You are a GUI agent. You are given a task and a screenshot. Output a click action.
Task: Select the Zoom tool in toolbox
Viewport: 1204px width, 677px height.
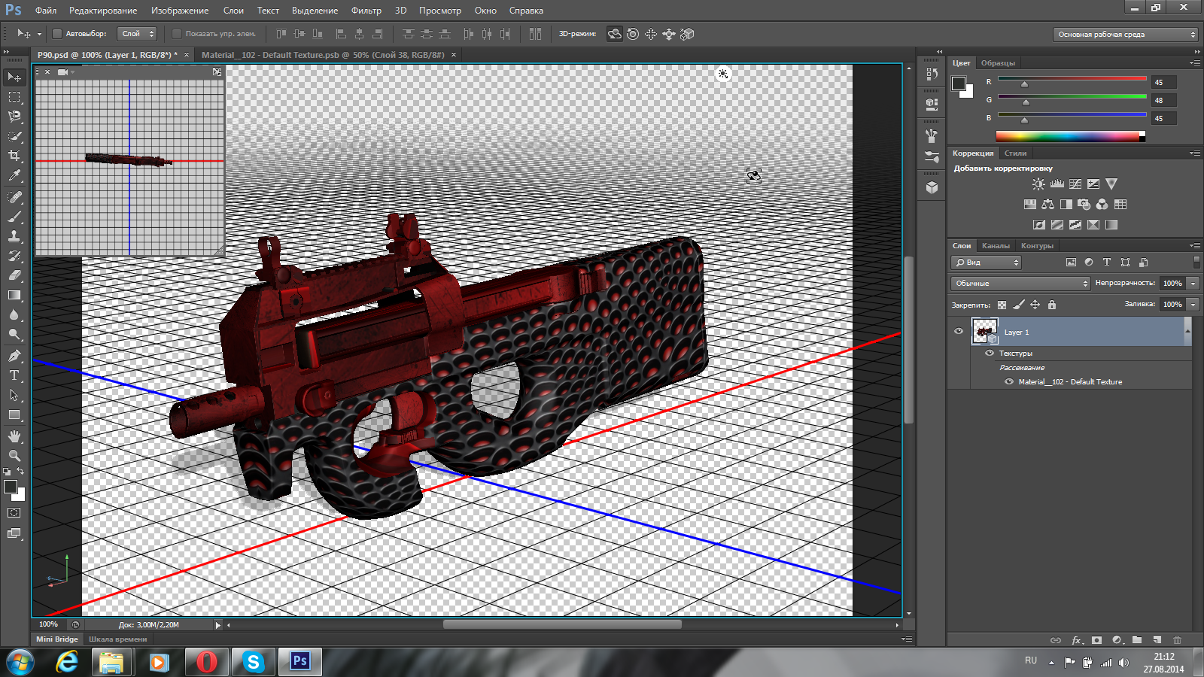point(14,456)
